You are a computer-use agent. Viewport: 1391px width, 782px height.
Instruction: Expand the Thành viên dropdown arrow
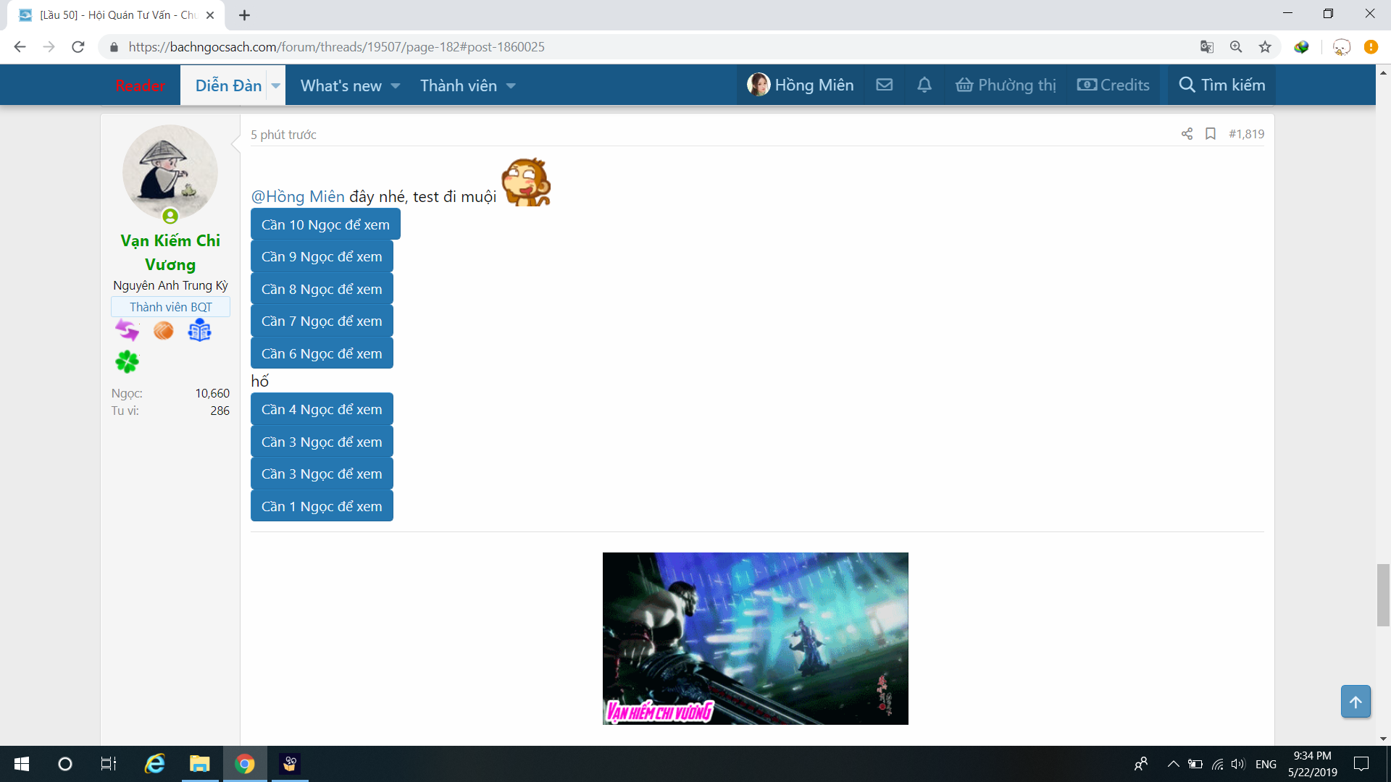511,85
